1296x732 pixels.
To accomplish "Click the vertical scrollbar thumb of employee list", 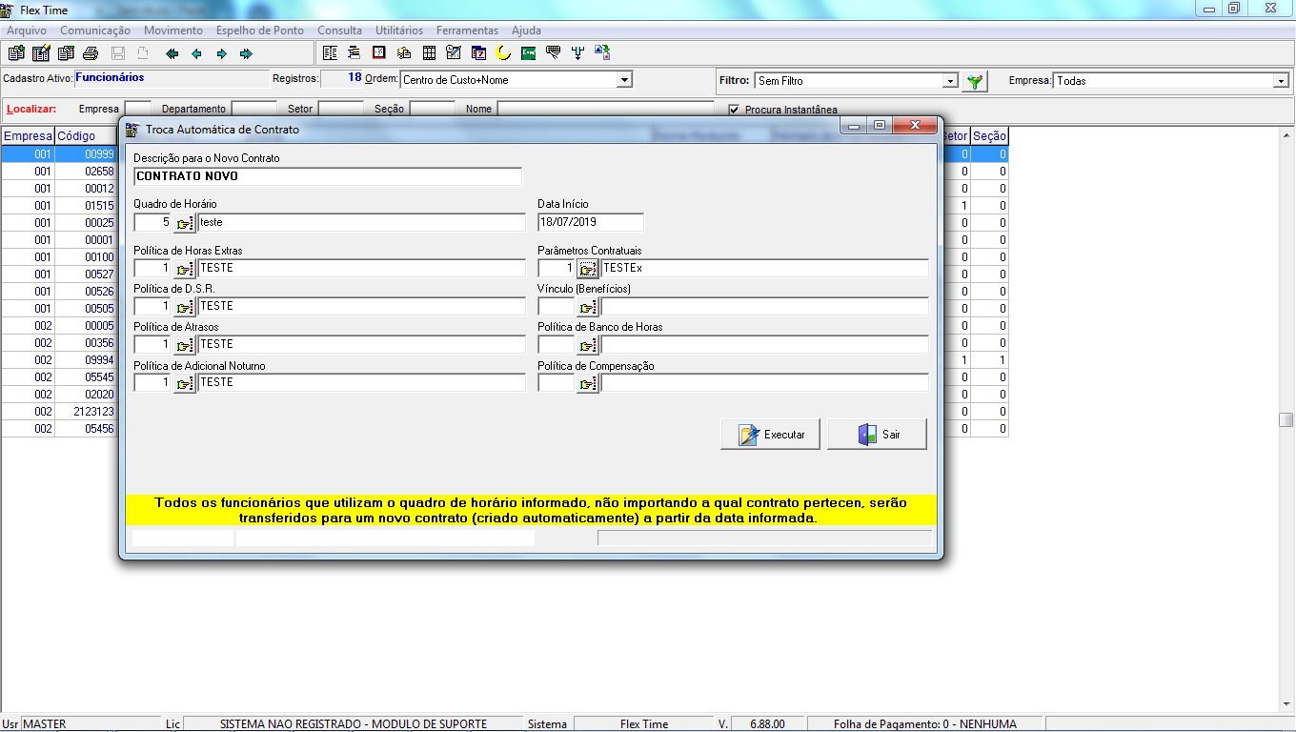I will [1286, 419].
